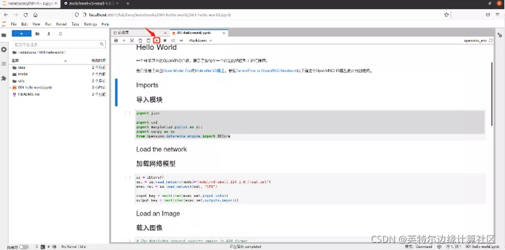Restart the kernel with the circular arrow icon
The height and width of the screenshot is (250, 505).
click(x=173, y=41)
